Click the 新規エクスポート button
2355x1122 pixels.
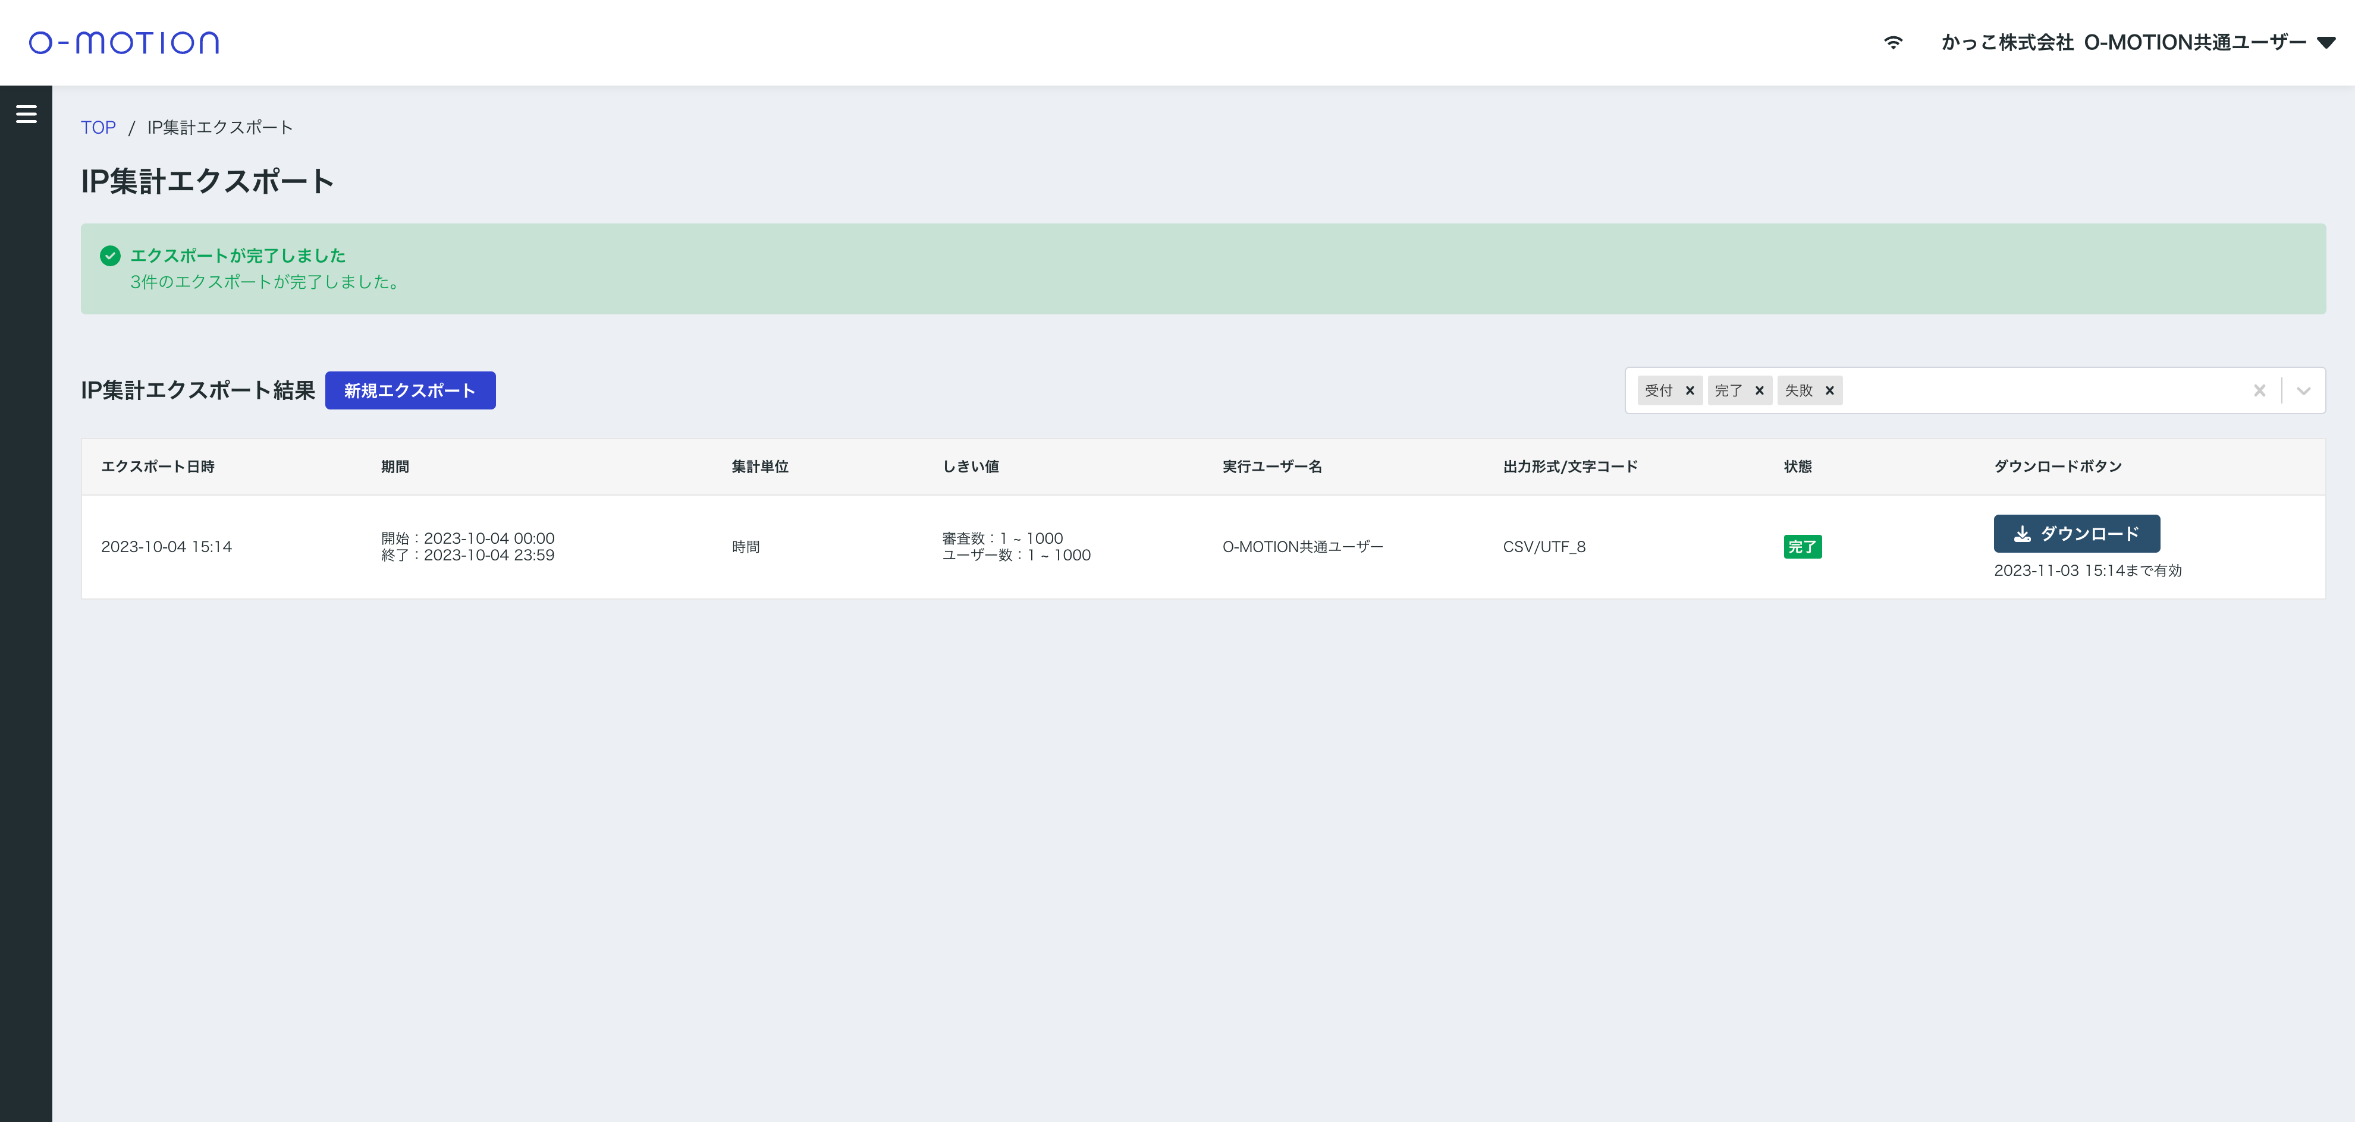pos(410,391)
